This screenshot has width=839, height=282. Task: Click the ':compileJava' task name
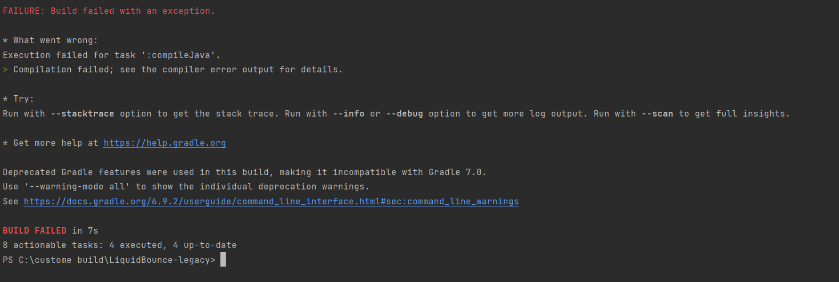click(x=180, y=55)
